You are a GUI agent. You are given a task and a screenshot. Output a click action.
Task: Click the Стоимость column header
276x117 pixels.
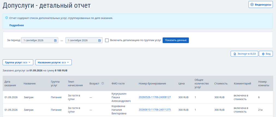point(221,83)
